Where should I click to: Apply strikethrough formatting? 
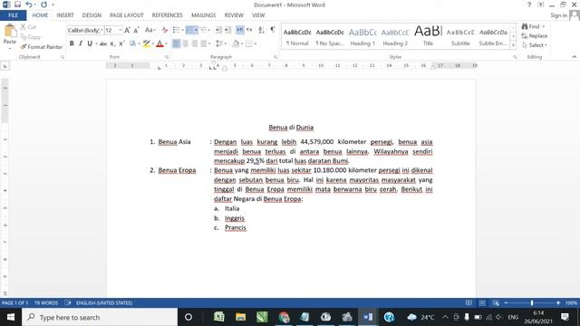click(x=103, y=43)
